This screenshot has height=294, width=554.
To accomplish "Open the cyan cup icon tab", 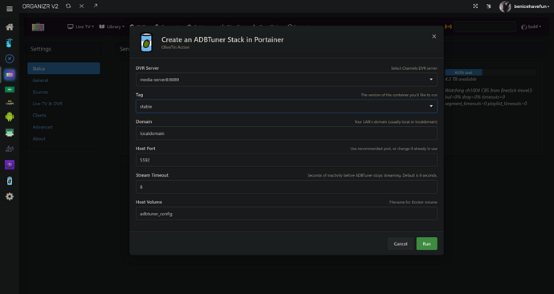I will click(x=10, y=43).
